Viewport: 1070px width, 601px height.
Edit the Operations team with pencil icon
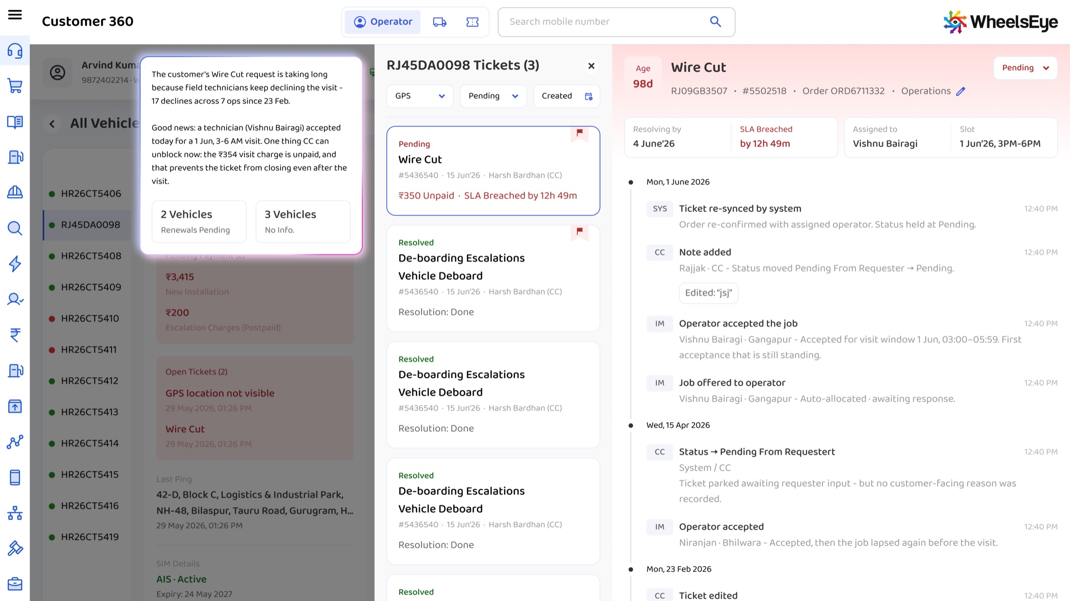tap(961, 91)
